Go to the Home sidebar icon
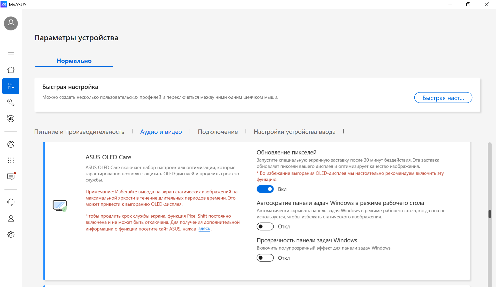Viewport: 496px width, 287px height. 11,70
